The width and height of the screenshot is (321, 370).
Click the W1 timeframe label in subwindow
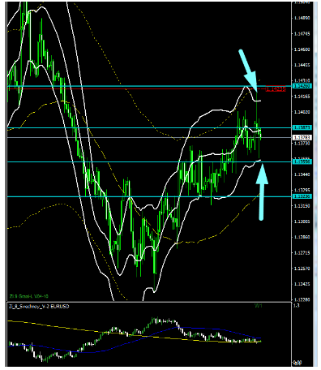tap(259, 306)
